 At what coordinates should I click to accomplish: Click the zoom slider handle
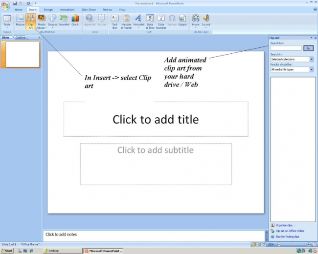pos(293,245)
